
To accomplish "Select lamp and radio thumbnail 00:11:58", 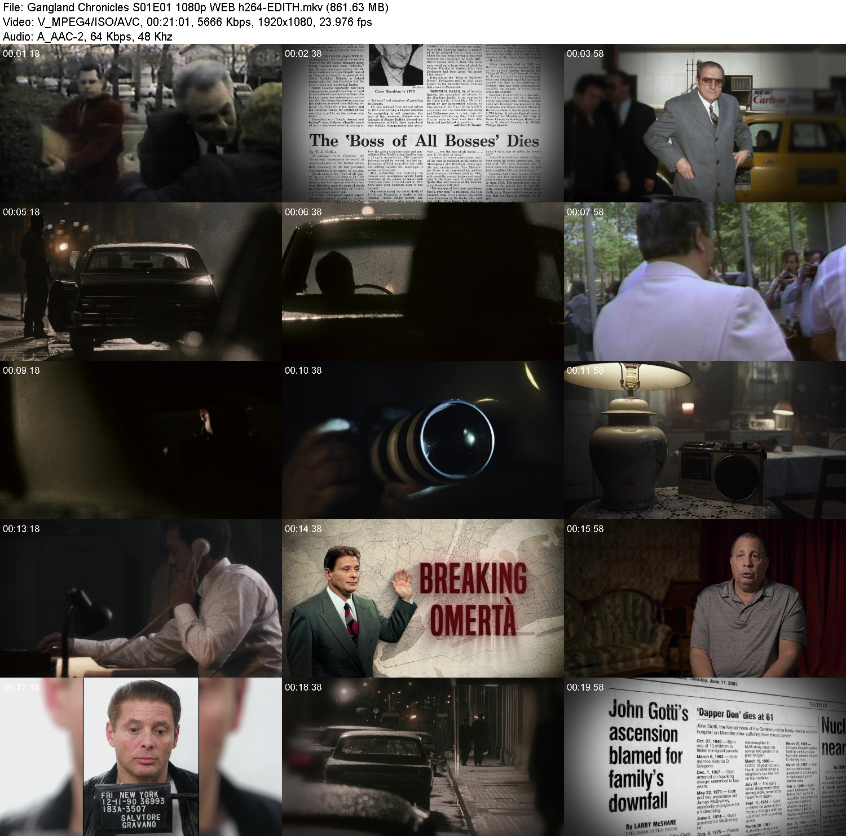I will coord(705,440).
